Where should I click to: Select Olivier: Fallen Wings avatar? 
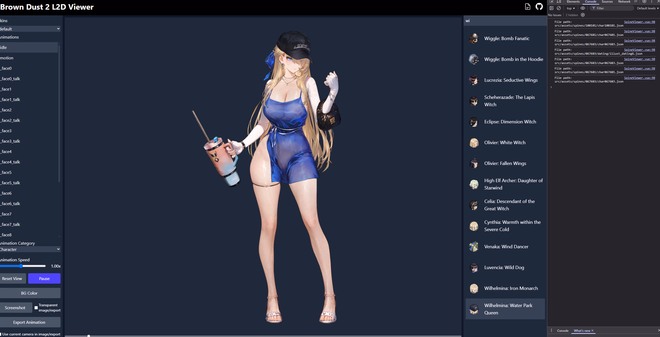pos(474,163)
